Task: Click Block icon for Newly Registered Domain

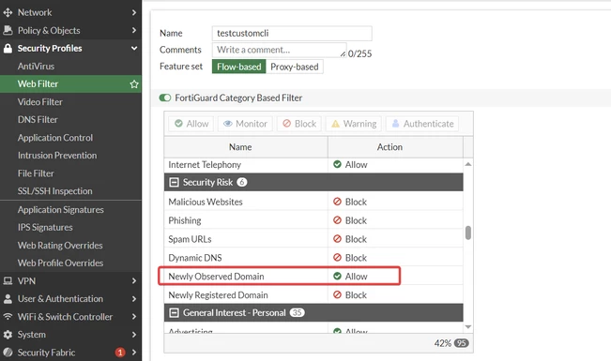Action: [x=338, y=294]
